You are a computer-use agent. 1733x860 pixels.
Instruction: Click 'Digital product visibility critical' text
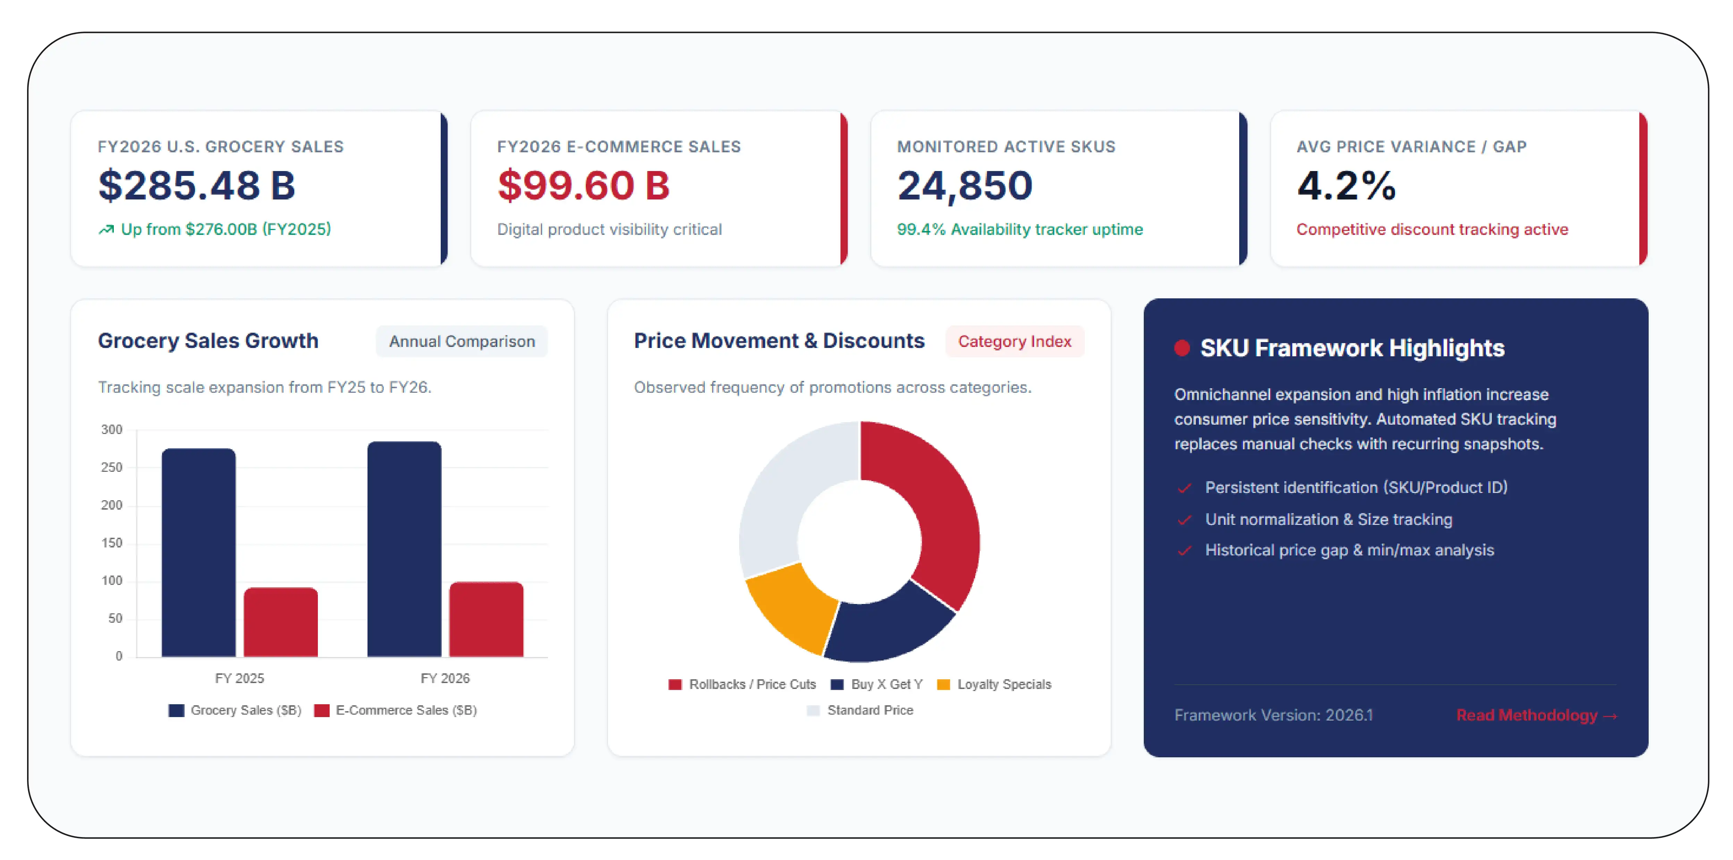click(609, 230)
